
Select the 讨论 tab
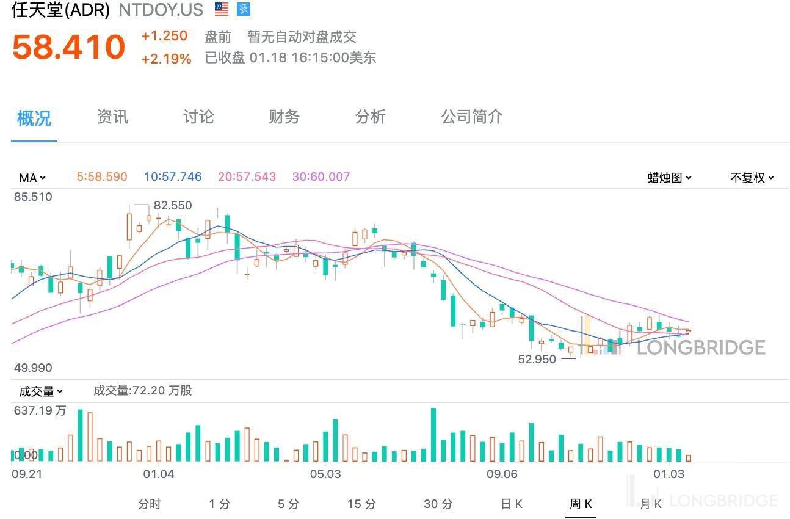tap(198, 117)
